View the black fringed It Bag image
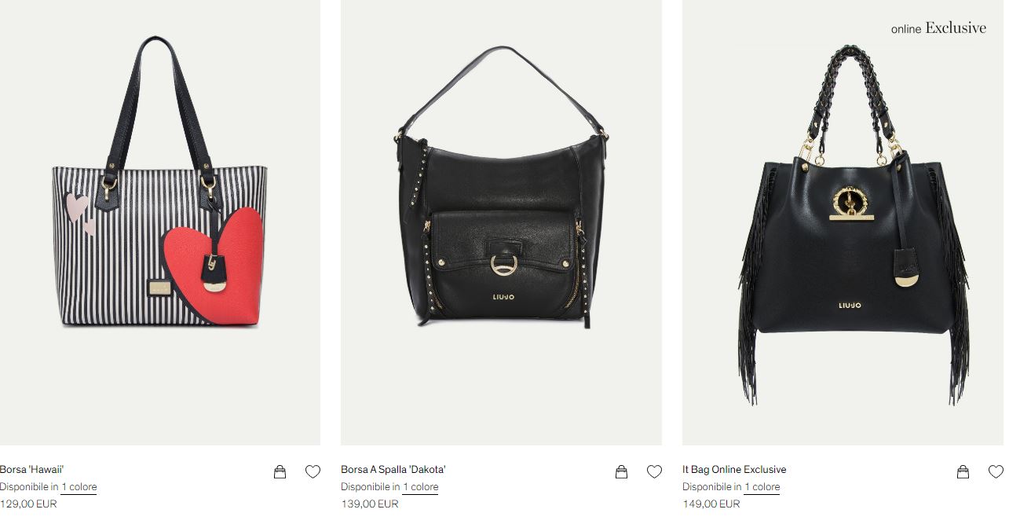The width and height of the screenshot is (1009, 524). [843, 222]
